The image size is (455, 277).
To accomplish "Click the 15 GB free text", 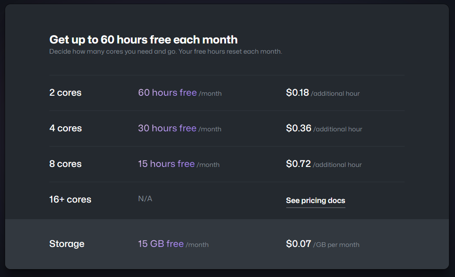I will coord(160,244).
